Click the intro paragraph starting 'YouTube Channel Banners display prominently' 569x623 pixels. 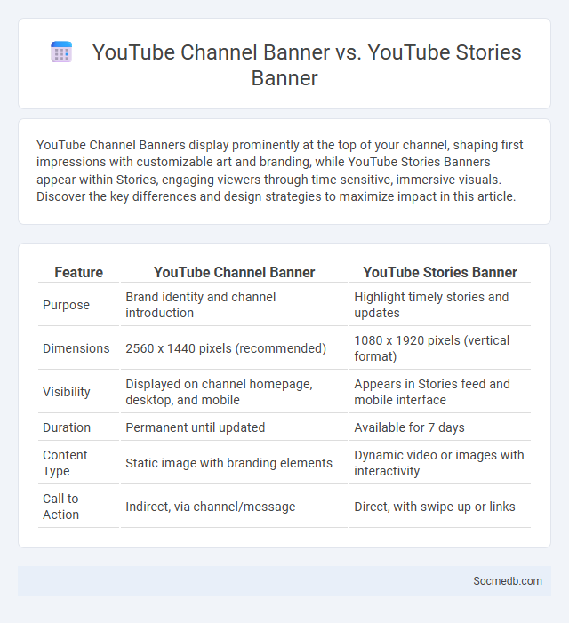(280, 171)
